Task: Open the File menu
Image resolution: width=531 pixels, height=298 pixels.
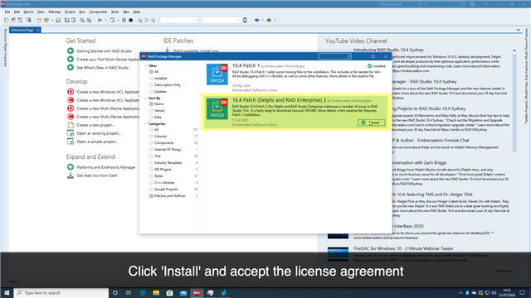Action: (x=7, y=12)
